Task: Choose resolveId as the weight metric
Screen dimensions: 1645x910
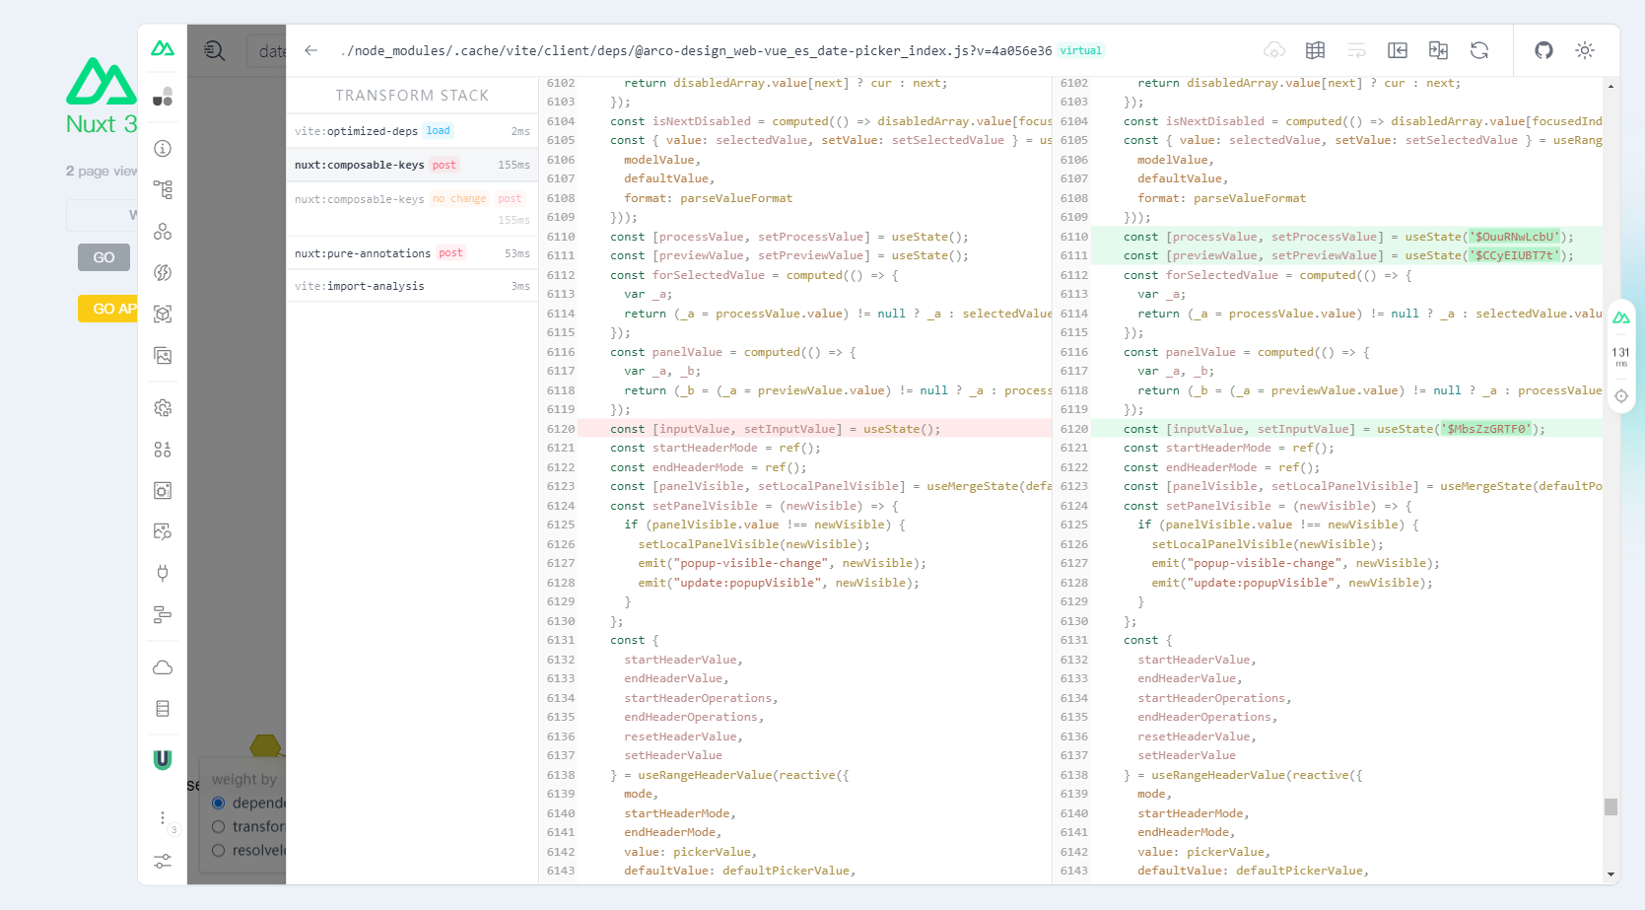Action: (x=218, y=850)
